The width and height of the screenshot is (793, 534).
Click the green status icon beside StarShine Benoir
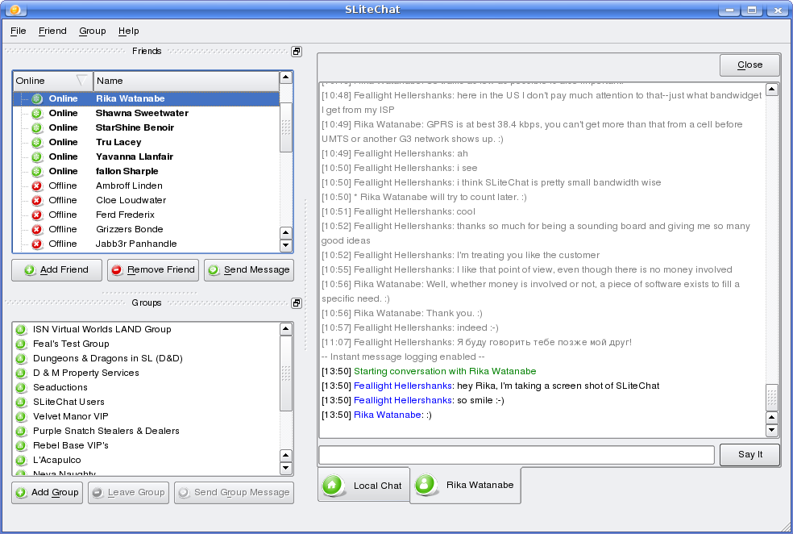pos(37,128)
